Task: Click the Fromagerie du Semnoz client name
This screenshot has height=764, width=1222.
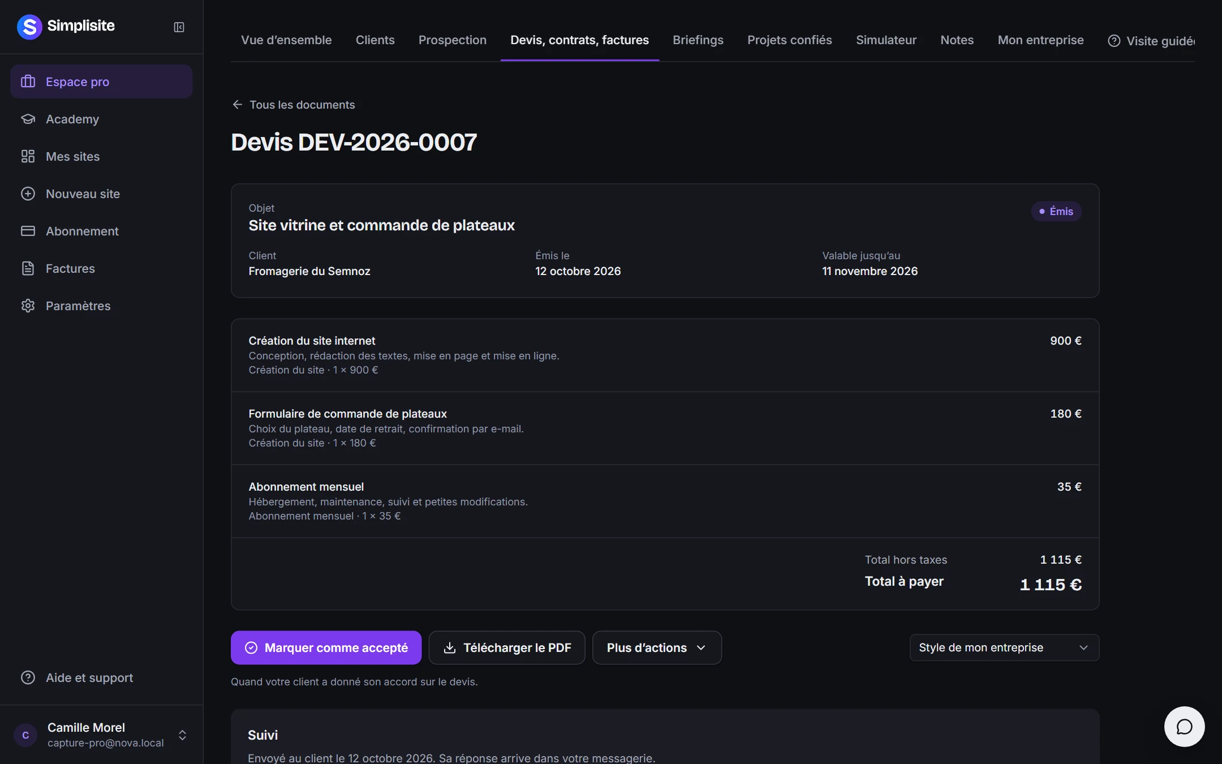Action: click(309, 271)
